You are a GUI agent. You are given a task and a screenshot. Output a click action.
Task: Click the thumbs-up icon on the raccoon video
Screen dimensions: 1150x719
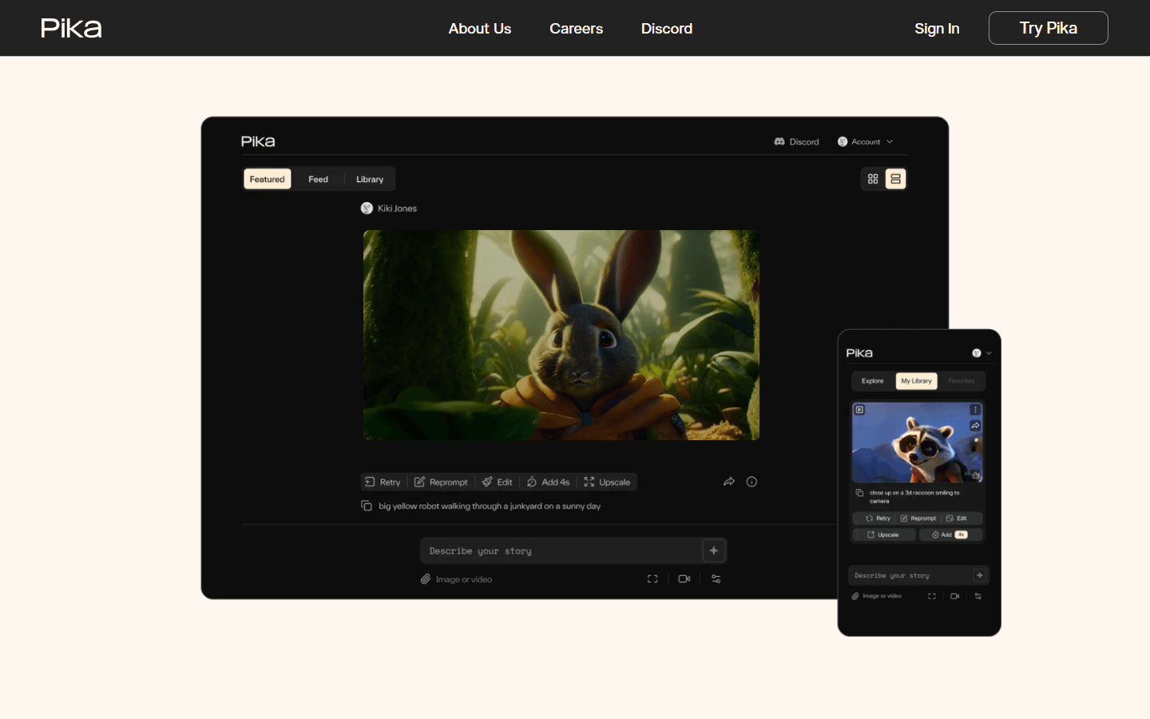point(975,475)
